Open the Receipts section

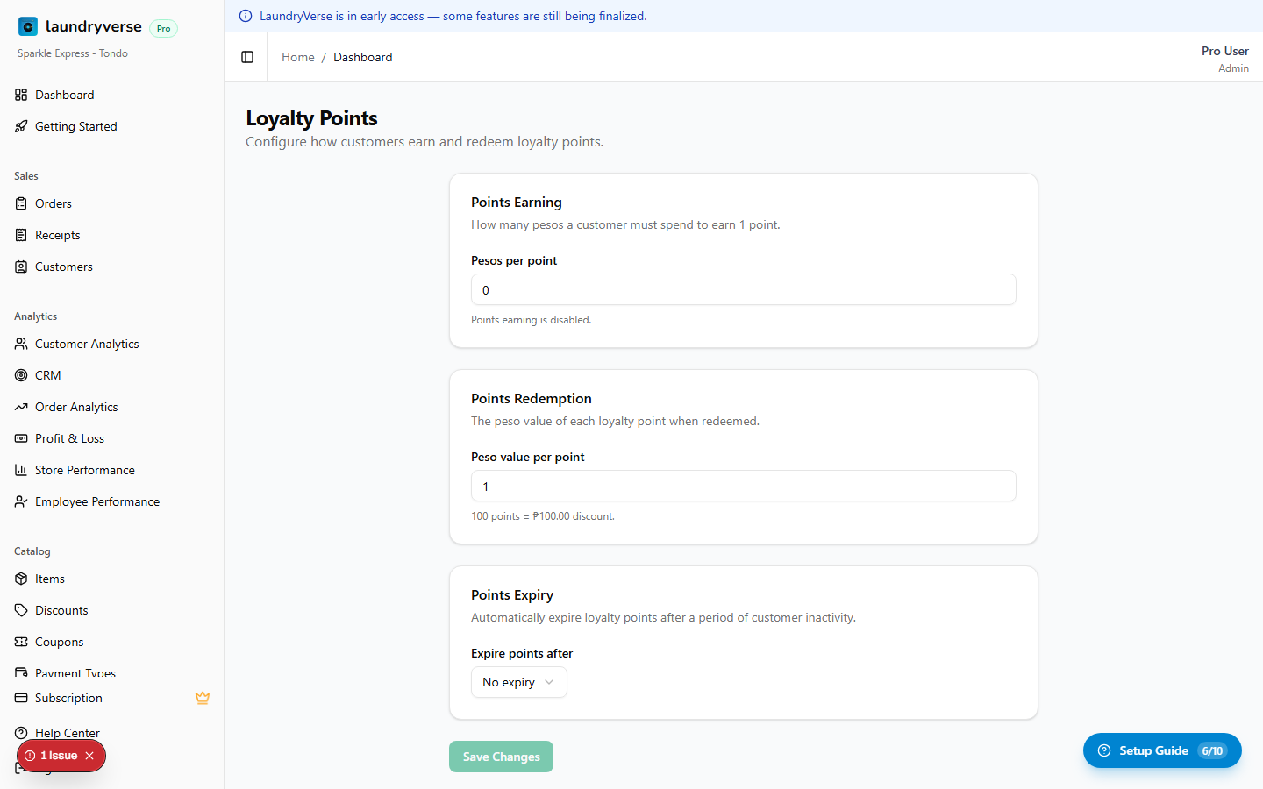pos(111,235)
